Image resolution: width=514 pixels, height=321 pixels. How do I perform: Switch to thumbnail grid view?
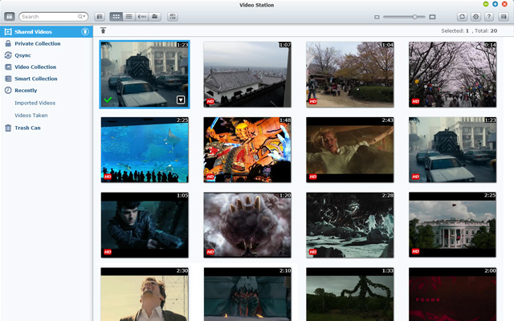click(116, 16)
